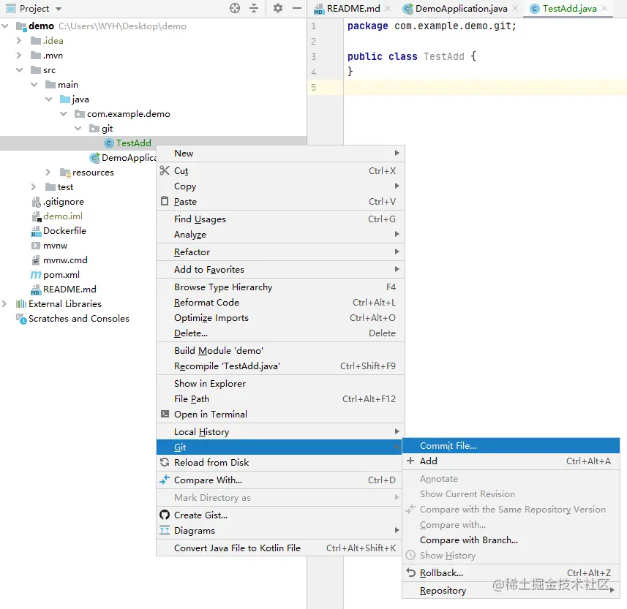Open the Copy submenu

(280, 186)
